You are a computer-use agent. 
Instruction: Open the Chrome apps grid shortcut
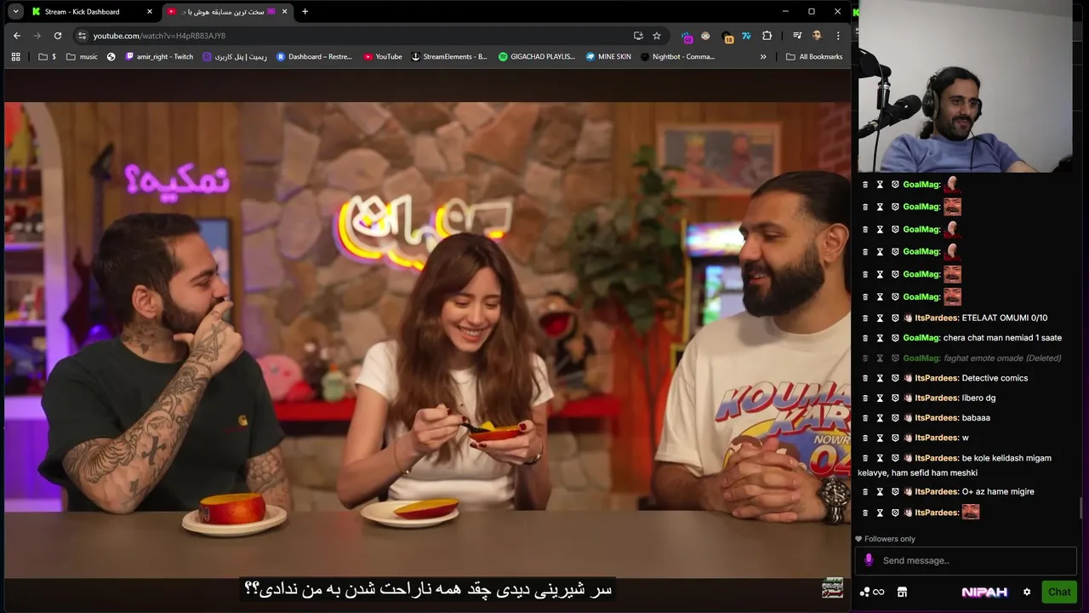pos(15,57)
